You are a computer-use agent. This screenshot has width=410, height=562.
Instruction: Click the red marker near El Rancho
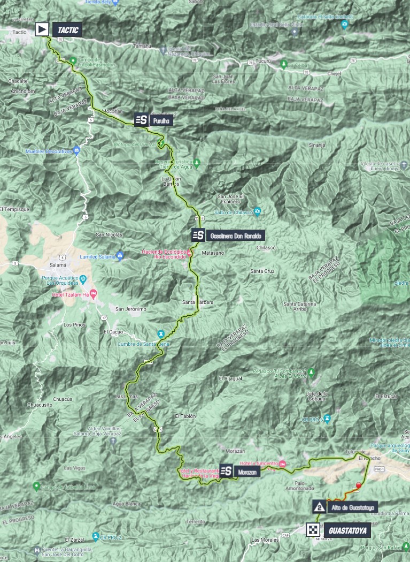(x=358, y=485)
